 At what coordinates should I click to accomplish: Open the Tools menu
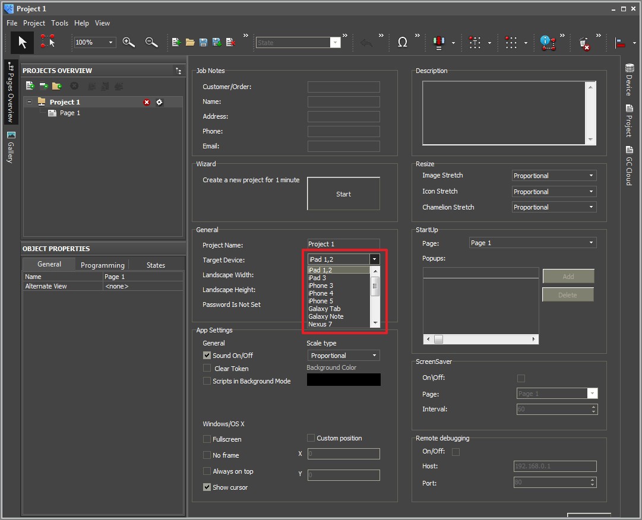(x=59, y=23)
